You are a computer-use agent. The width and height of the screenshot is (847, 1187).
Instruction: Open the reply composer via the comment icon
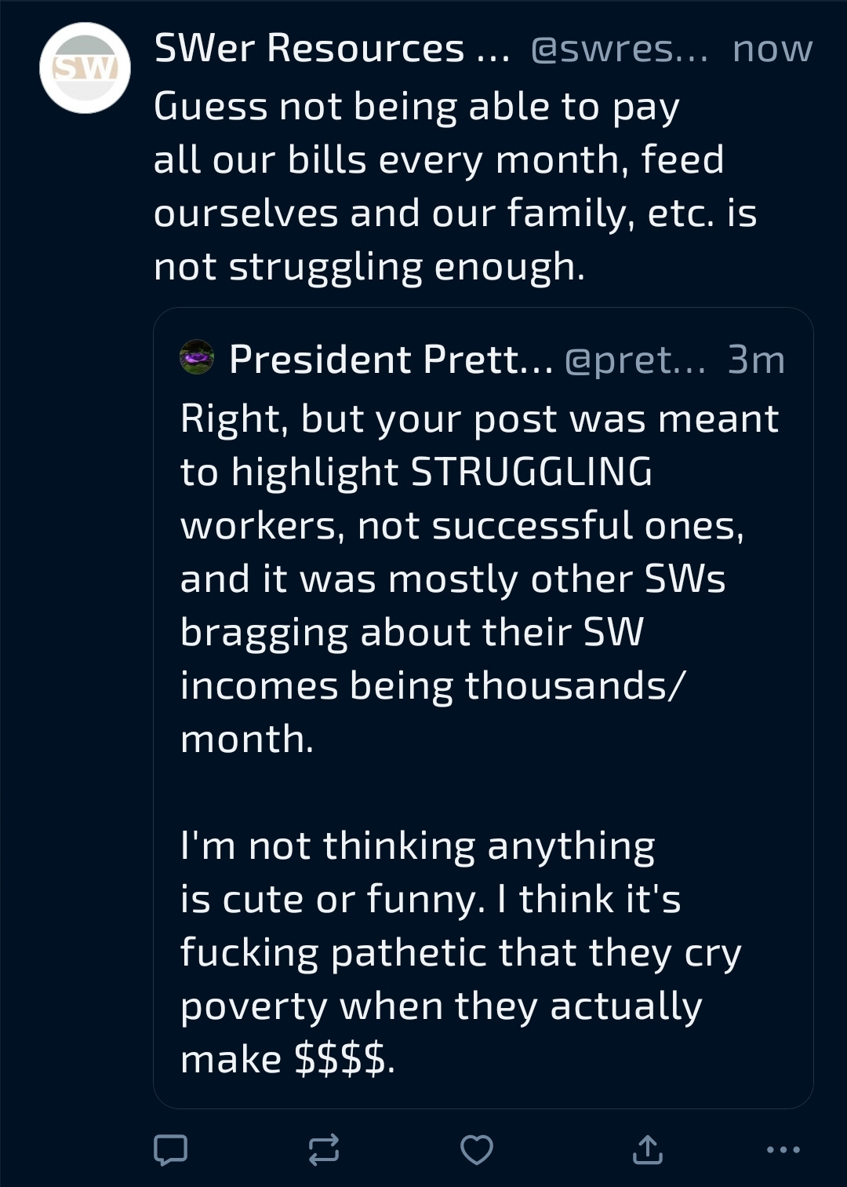pyautogui.click(x=170, y=1149)
